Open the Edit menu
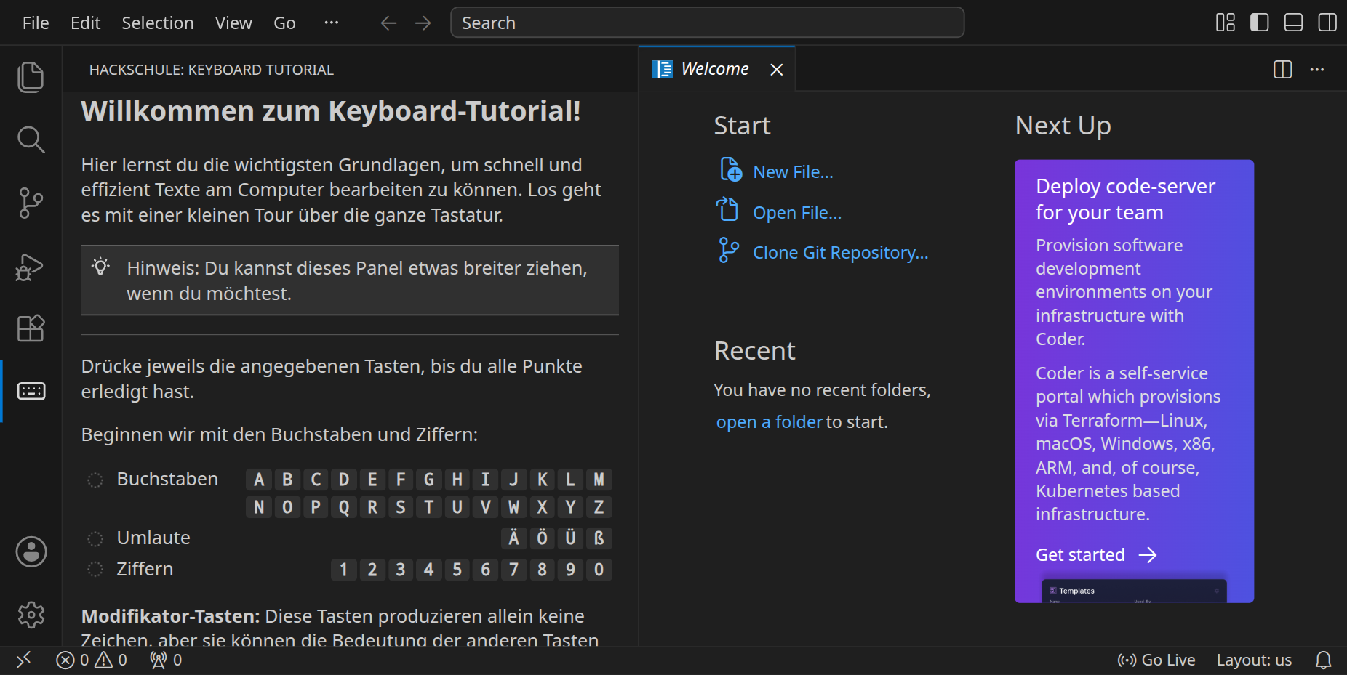 (85, 23)
